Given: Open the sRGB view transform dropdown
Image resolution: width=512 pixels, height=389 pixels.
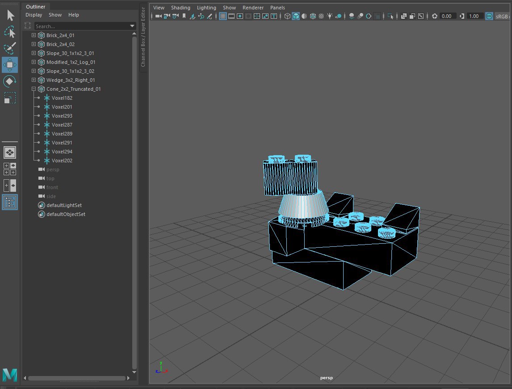Looking at the screenshot, I should tap(503, 17).
